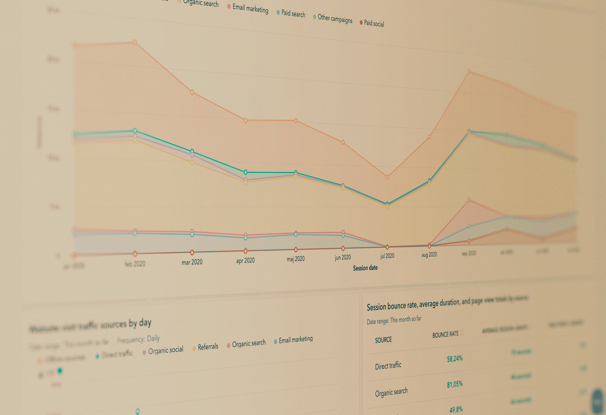The width and height of the screenshot is (606, 415).
Task: Toggle Email marketing series in monthly chart legend
Action: [248, 8]
